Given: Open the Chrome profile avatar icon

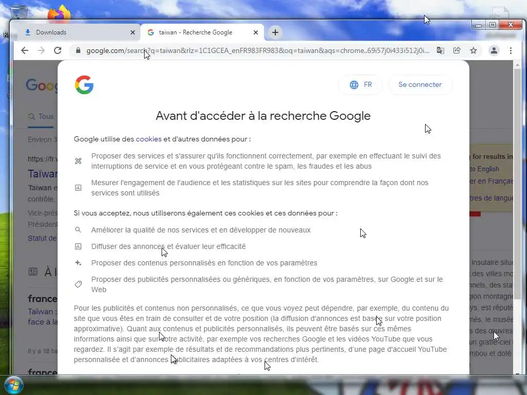Looking at the screenshot, I should point(494,51).
